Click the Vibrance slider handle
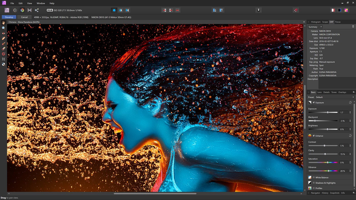The height and width of the screenshot is (200, 356). click(x=329, y=171)
